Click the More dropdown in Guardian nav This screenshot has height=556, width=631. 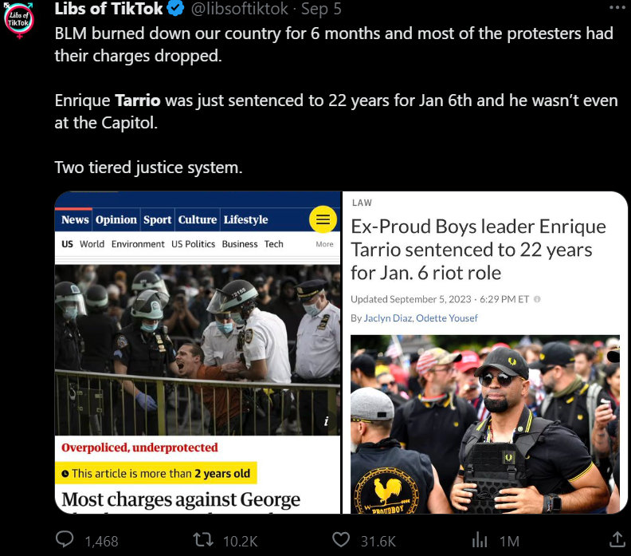[324, 244]
